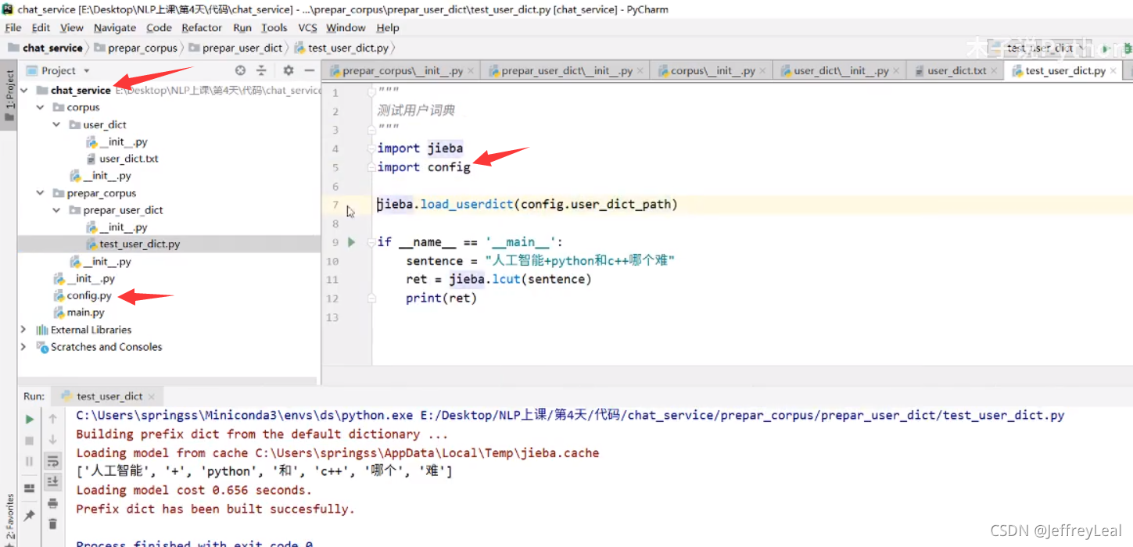The image size is (1133, 547).
Task: Fold the if __name__ block gutter marker
Action: 372,242
